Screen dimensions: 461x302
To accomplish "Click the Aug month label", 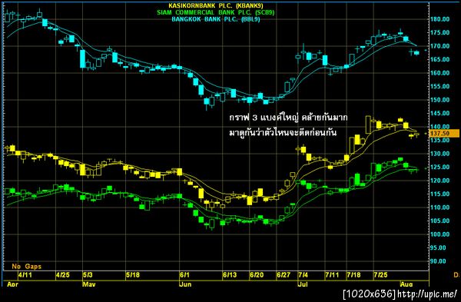I will click(x=406, y=284).
